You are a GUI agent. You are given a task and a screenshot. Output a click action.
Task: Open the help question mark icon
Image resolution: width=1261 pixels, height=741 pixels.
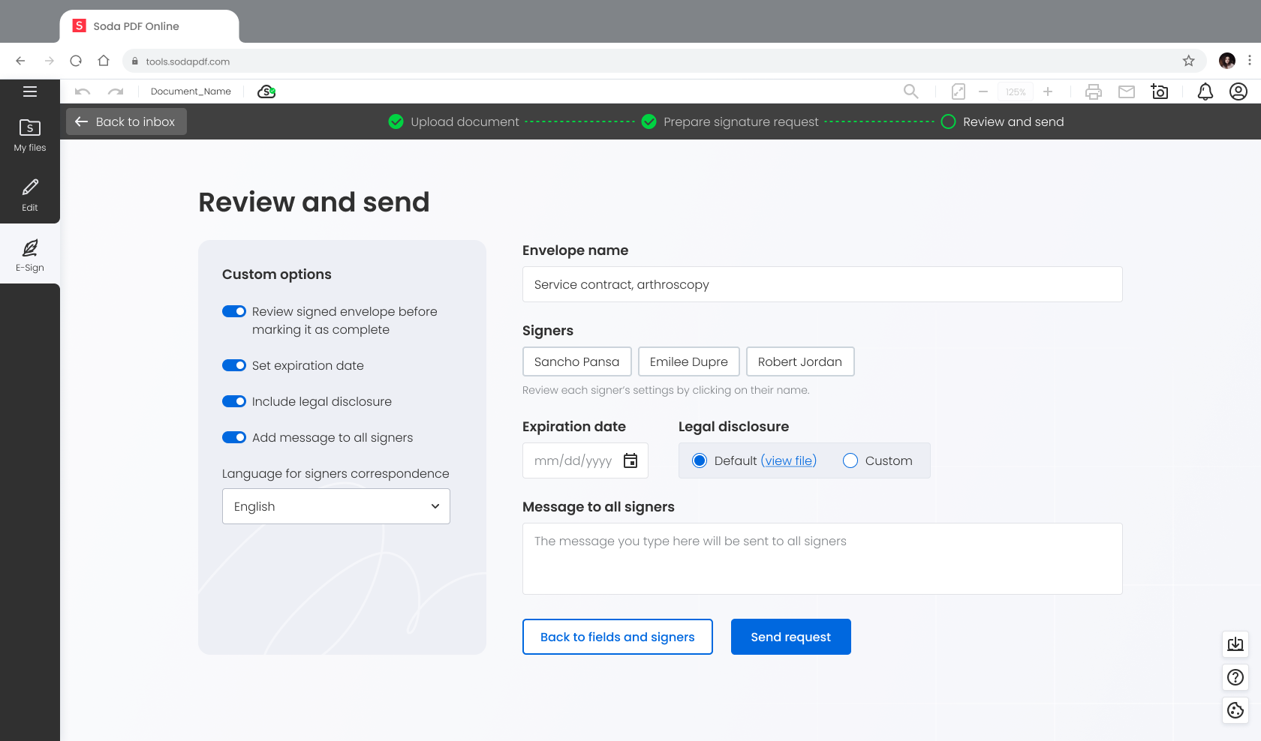(1235, 677)
